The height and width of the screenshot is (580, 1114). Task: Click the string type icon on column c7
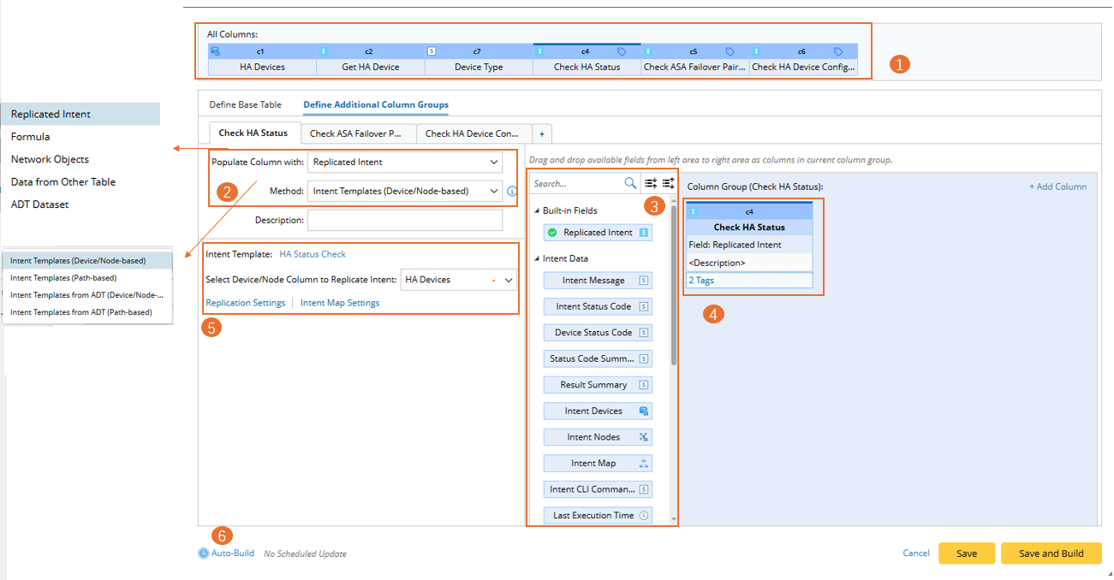point(432,51)
